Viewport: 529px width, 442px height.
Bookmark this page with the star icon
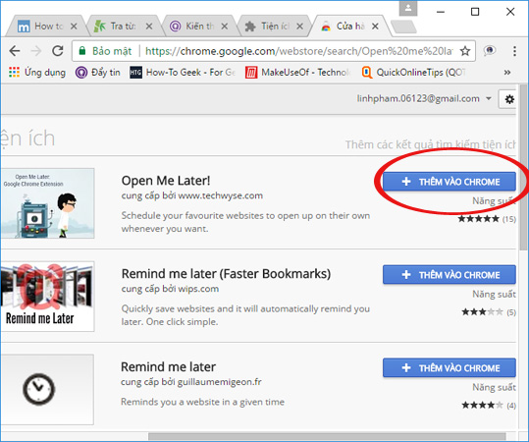tap(465, 51)
